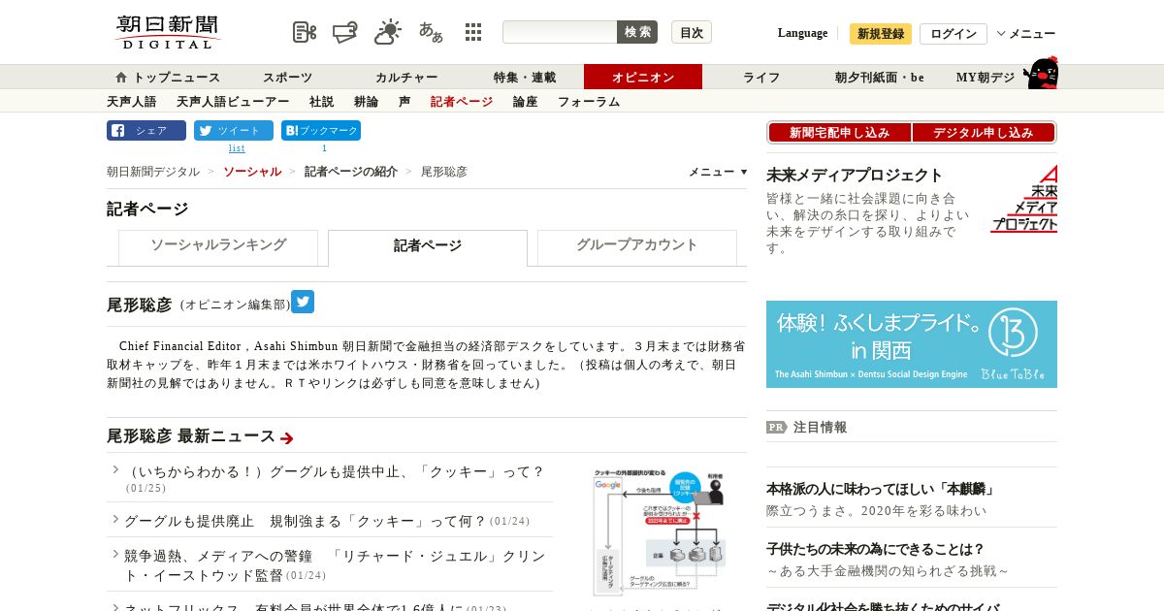Open the スポーツ section

(288, 78)
